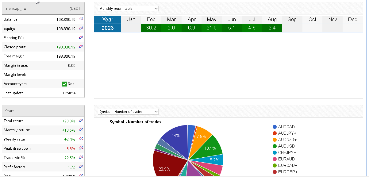The width and height of the screenshot is (369, 177).
Task: Open the Profit factor chart icon
Action: point(81,167)
